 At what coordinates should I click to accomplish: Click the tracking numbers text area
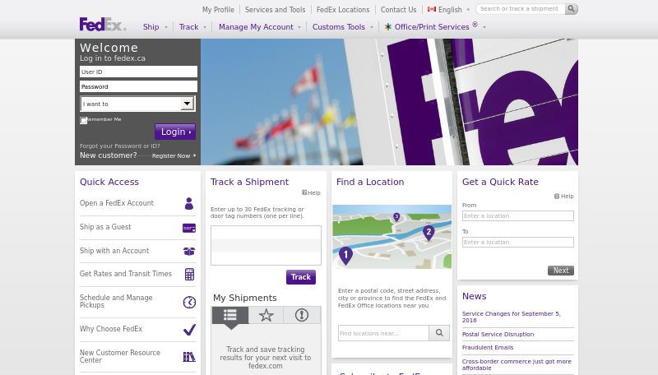(x=266, y=245)
